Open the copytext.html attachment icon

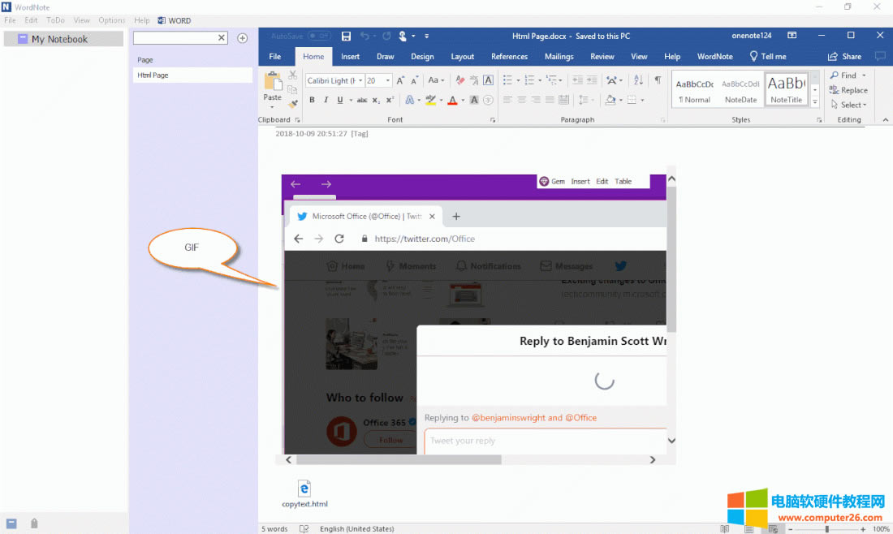coord(304,488)
